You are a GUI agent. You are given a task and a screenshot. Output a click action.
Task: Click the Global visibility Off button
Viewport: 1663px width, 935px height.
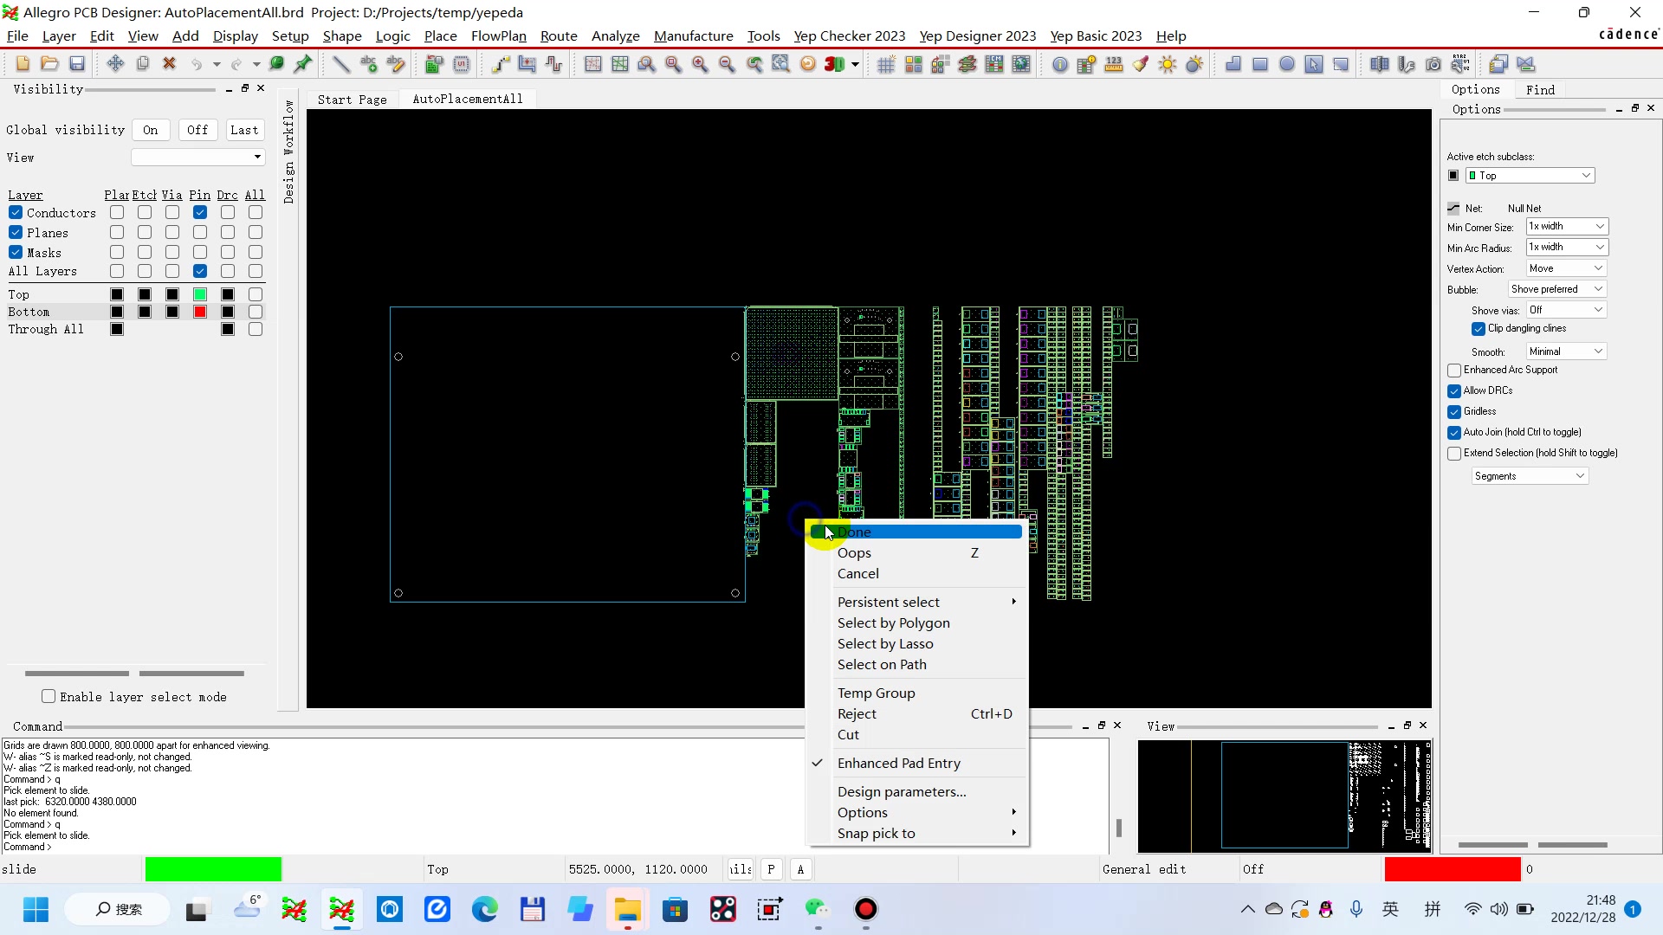pos(197,130)
